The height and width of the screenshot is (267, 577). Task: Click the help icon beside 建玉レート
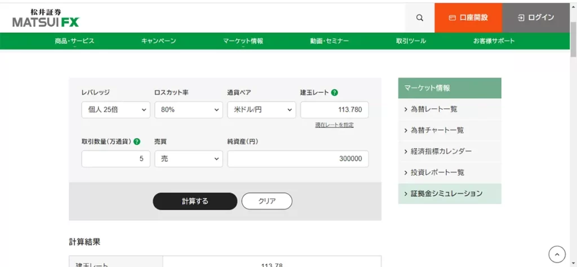pos(334,93)
